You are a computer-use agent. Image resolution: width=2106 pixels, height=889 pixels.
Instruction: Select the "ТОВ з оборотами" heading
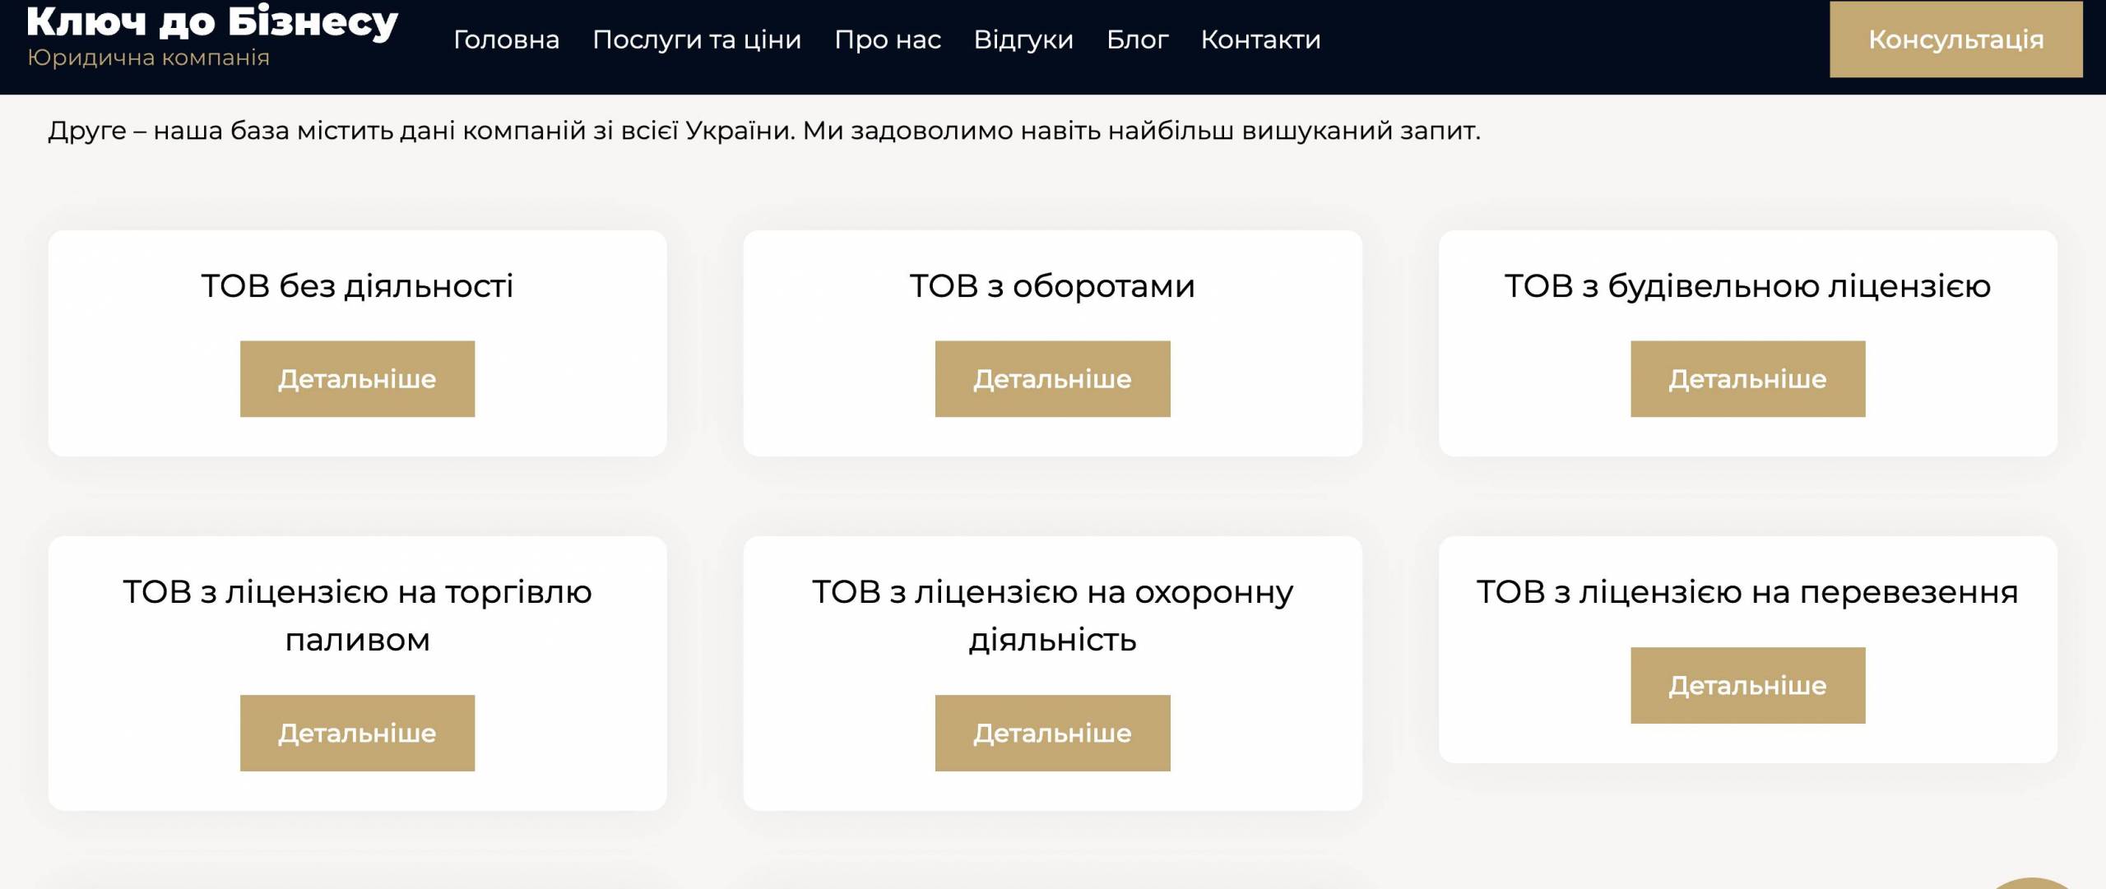point(1052,286)
